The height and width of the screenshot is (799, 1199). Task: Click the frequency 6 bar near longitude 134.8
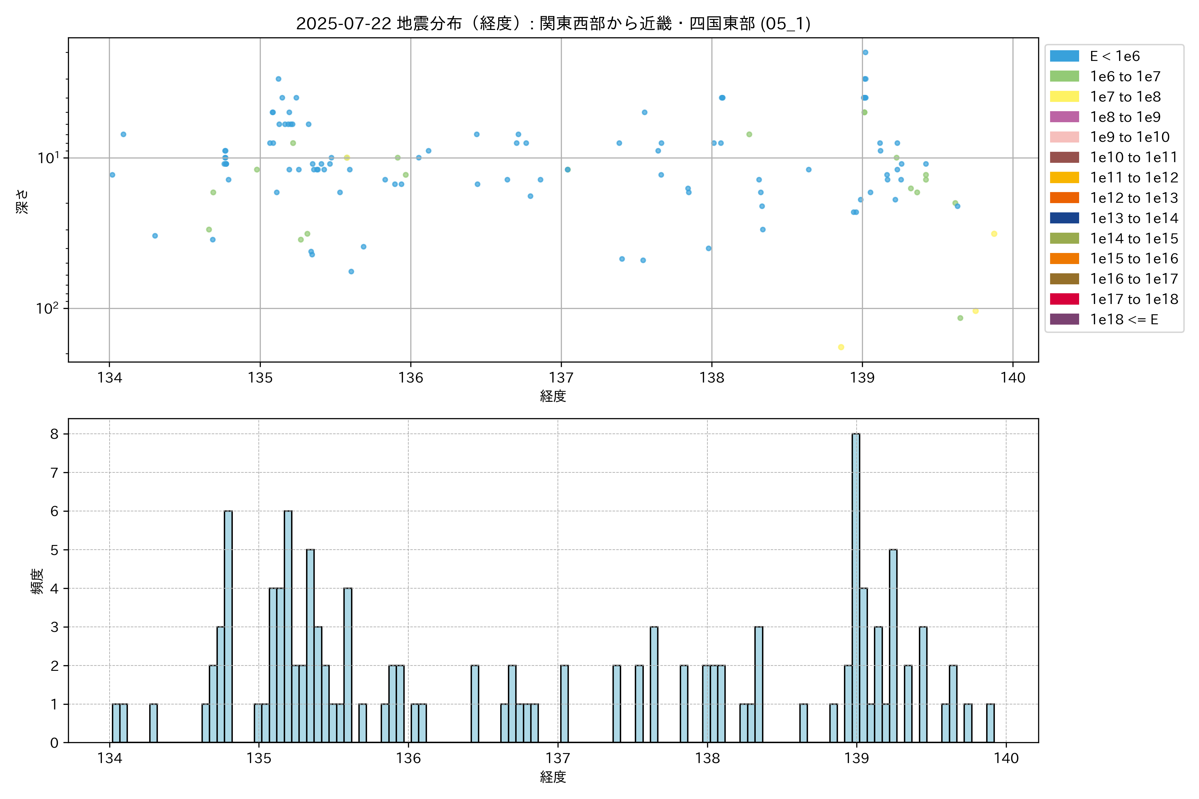tap(228, 627)
